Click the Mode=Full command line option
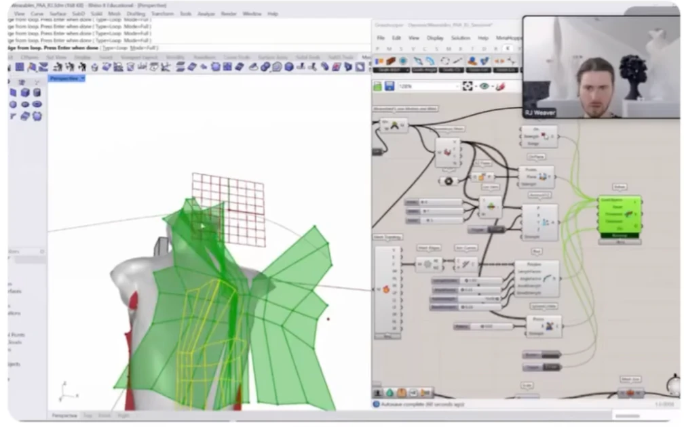Image resolution: width=684 pixels, height=427 pixels. click(x=144, y=48)
